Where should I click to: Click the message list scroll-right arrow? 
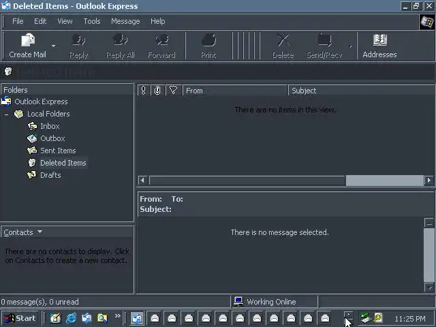pyautogui.click(x=429, y=180)
